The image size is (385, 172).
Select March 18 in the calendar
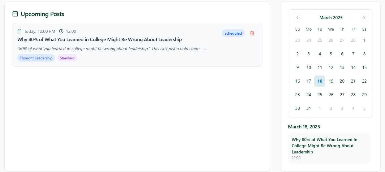click(x=320, y=81)
